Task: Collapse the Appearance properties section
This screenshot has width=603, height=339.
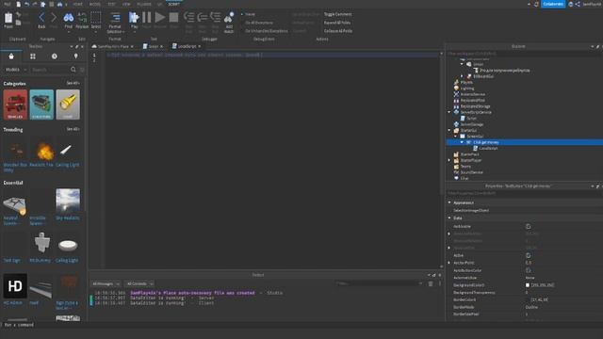Action: coord(449,202)
